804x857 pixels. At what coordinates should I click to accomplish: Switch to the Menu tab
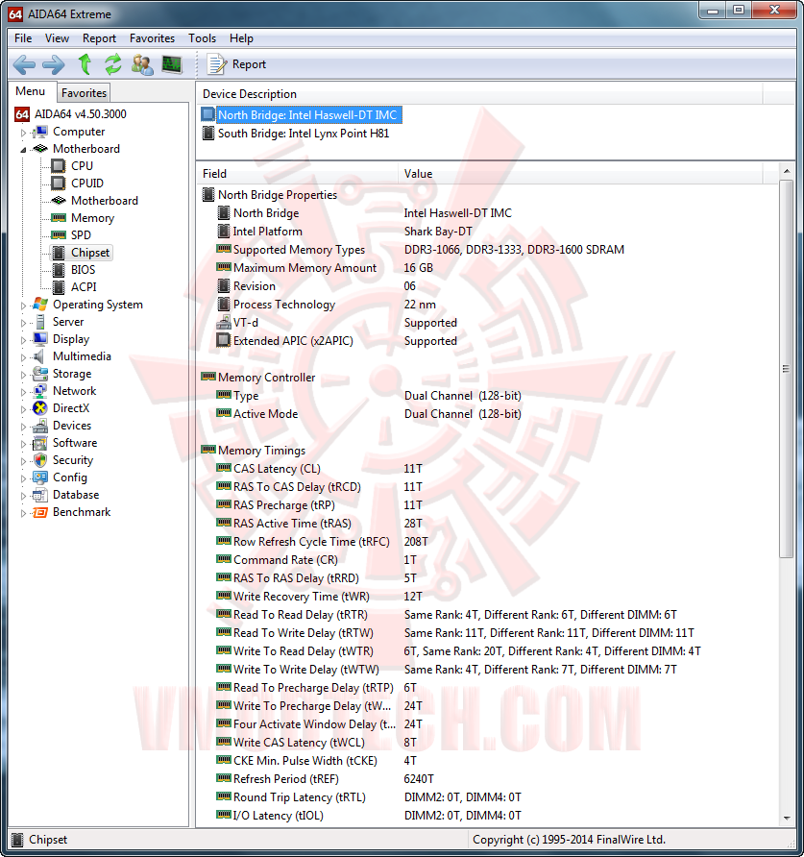click(x=31, y=91)
